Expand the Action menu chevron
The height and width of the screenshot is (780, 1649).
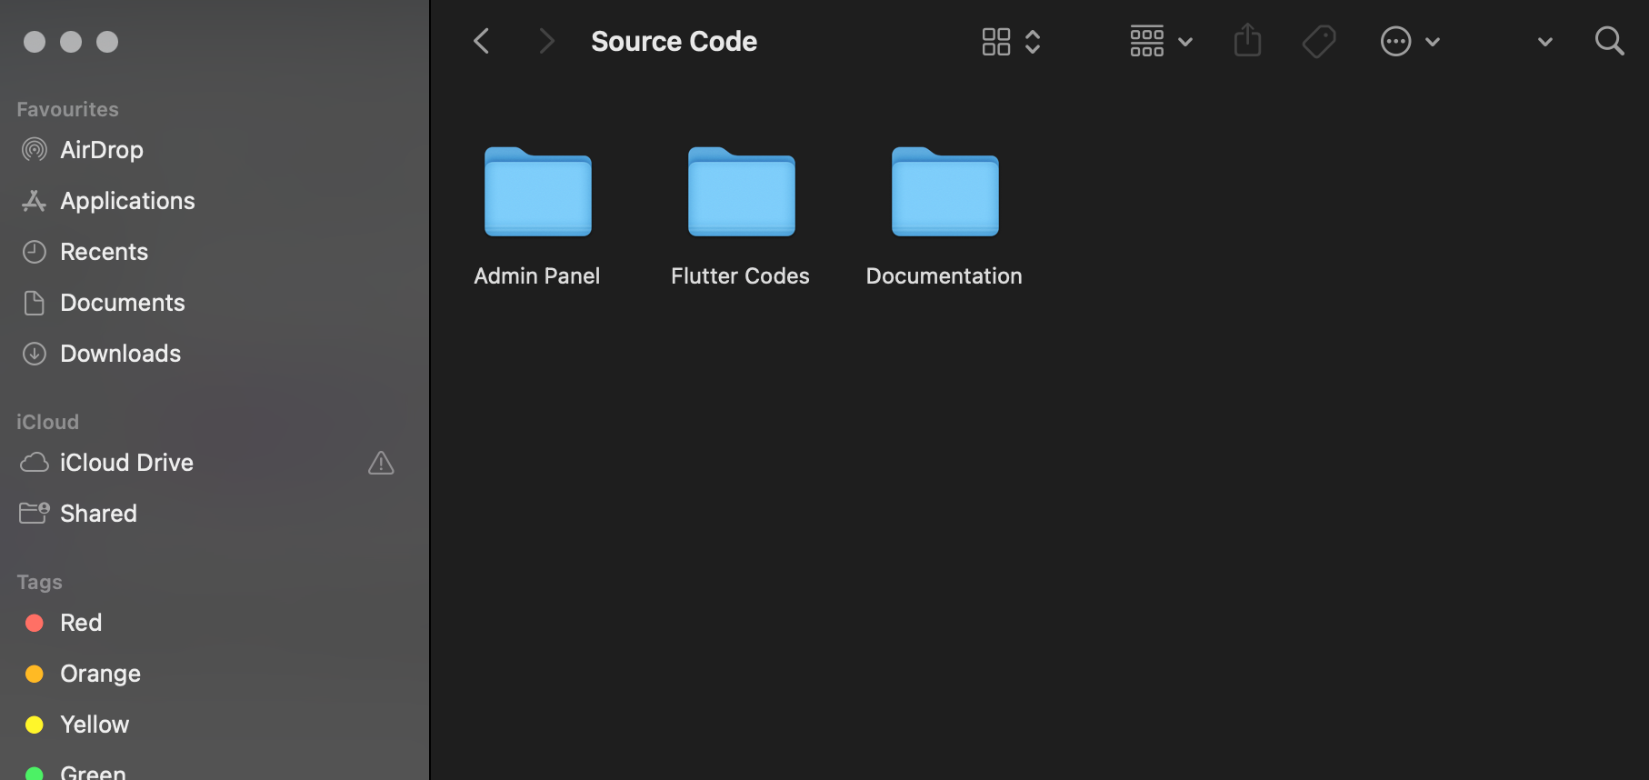1433,42
